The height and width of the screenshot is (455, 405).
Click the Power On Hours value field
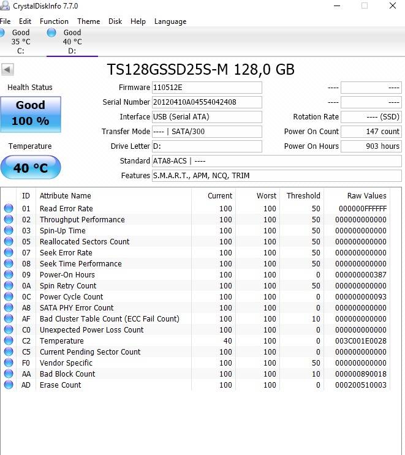371,146
